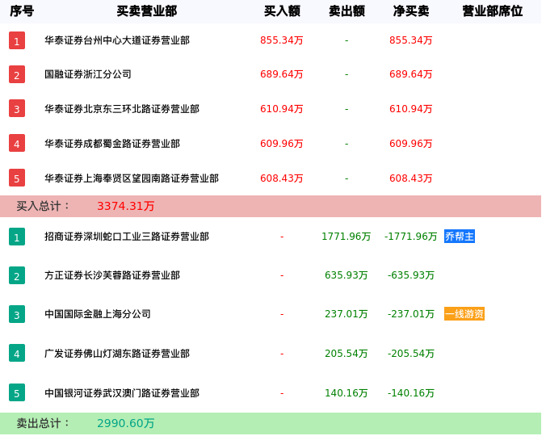Screen dimensions: 546x436
Task: Select the 610.94万 net buy value
Action: pos(411,109)
